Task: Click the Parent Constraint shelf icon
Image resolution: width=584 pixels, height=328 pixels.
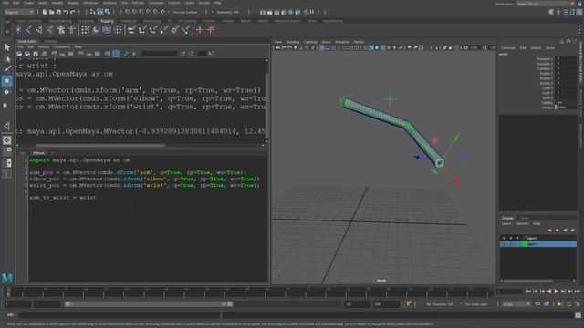Action: click(x=131, y=30)
